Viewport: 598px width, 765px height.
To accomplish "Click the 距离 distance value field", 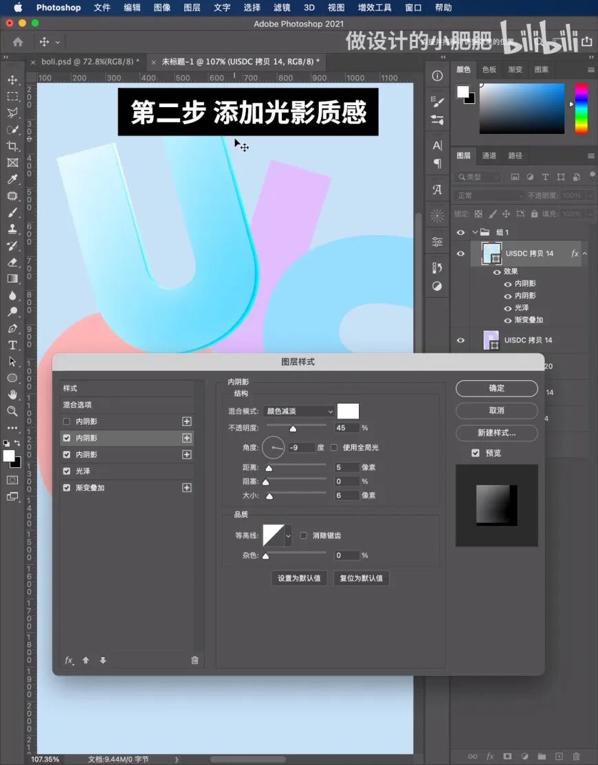I will [x=346, y=467].
